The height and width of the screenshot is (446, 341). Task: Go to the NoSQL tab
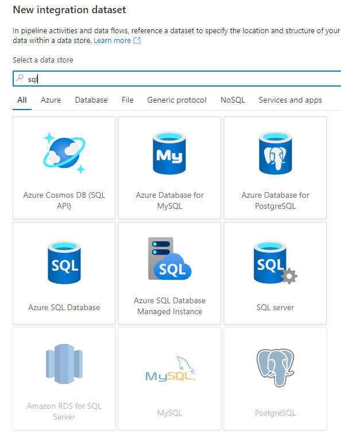tap(232, 100)
